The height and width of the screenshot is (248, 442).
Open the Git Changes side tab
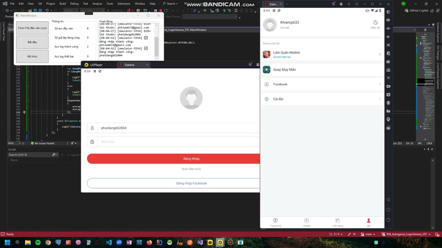pos(438,53)
